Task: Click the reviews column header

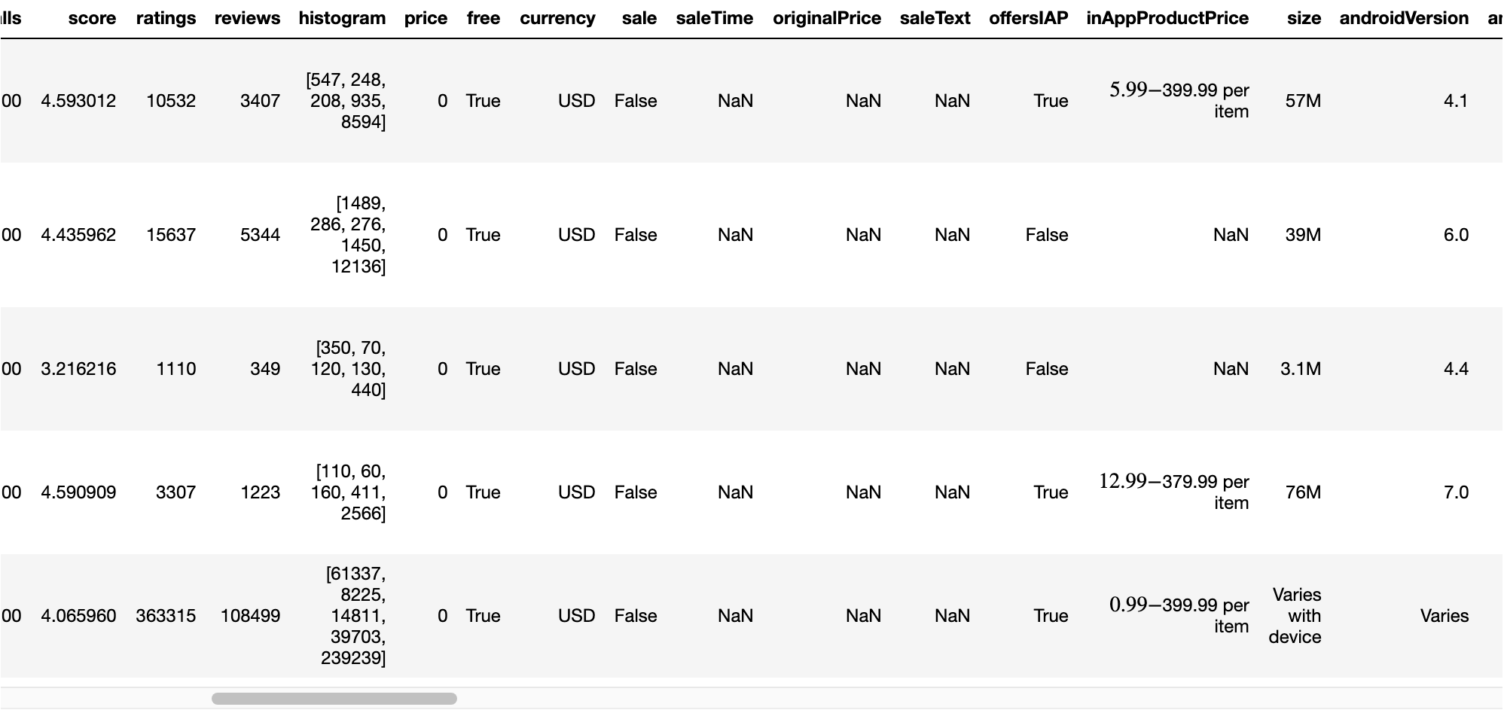Action: (x=247, y=18)
